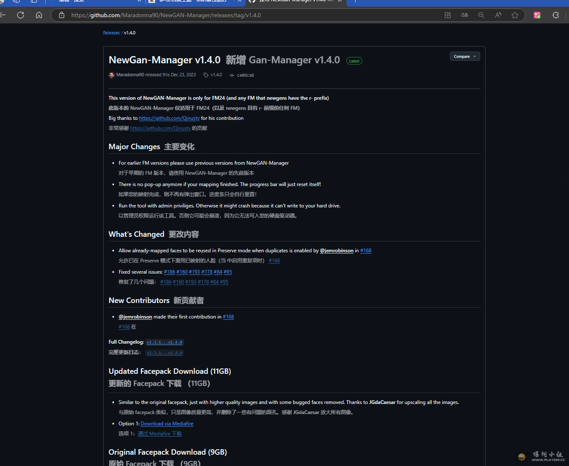Click the browser back arrow
Viewport: 569px width, 466px height.
3,15
